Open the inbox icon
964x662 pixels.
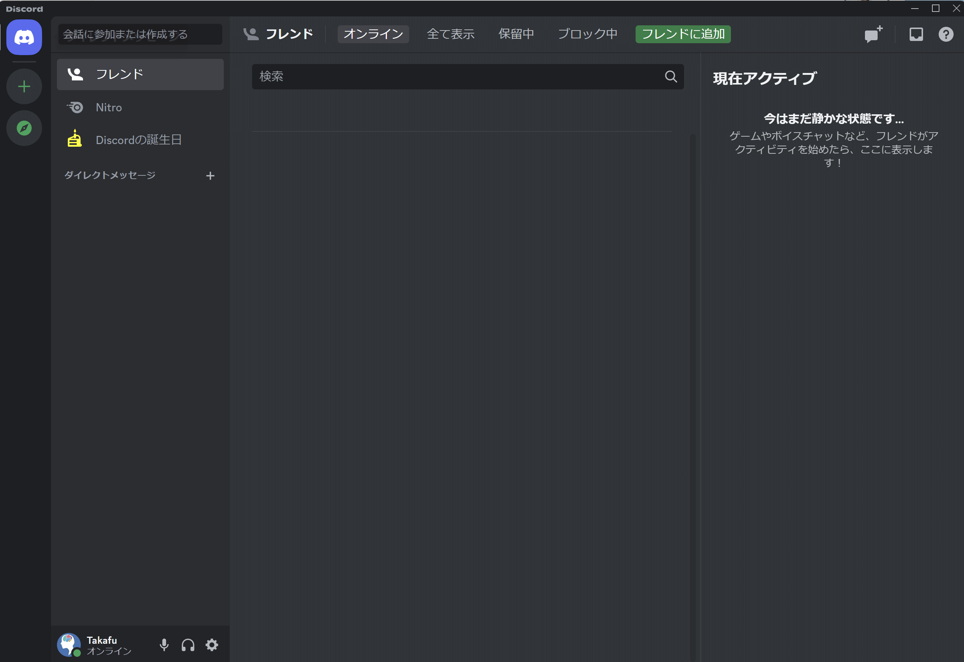(916, 34)
